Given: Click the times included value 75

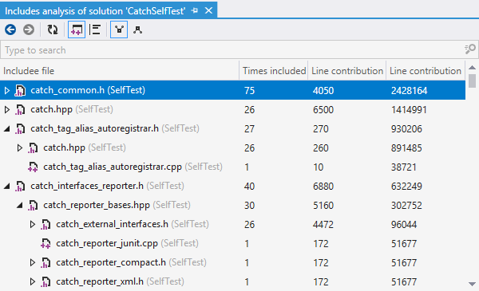Looking at the screenshot, I should 249,91.
